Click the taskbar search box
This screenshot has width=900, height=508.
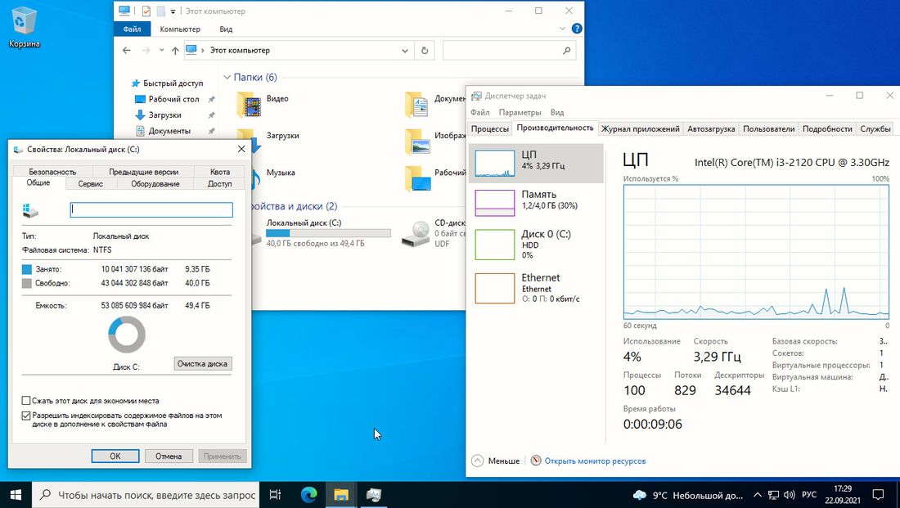coord(145,495)
